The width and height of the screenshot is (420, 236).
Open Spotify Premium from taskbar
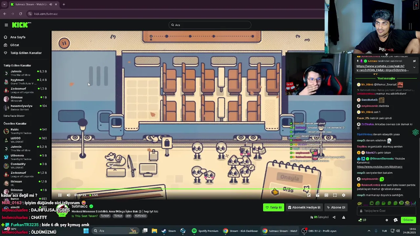click(x=205, y=231)
